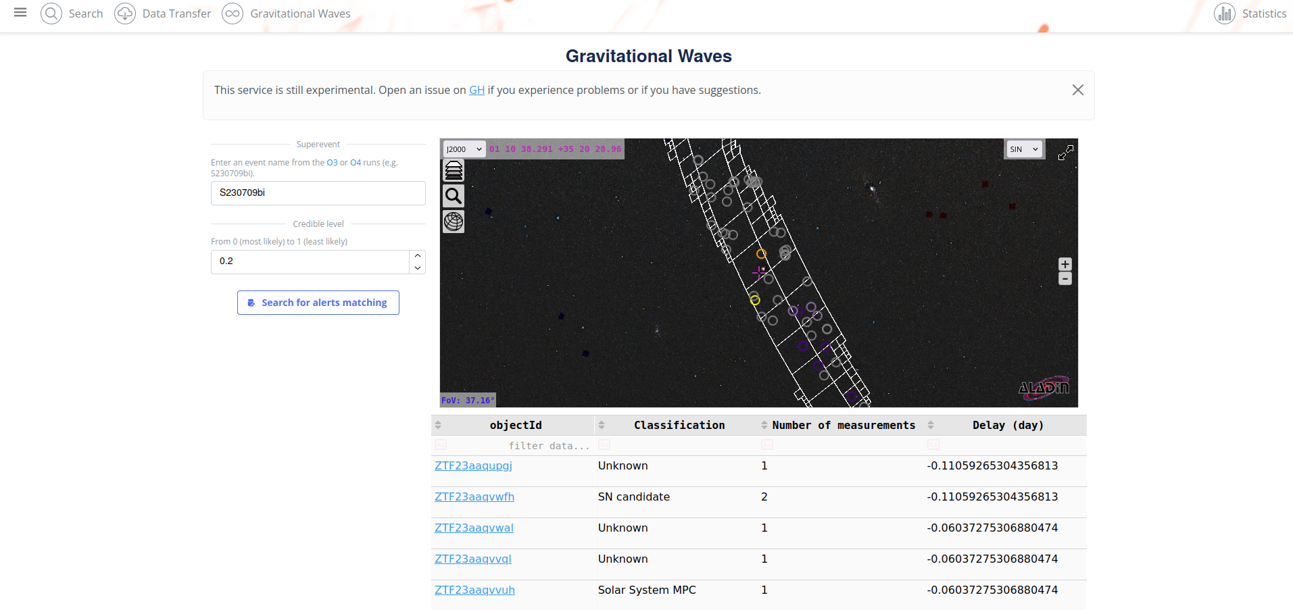Click the Data Transfer cloud icon

tap(125, 14)
